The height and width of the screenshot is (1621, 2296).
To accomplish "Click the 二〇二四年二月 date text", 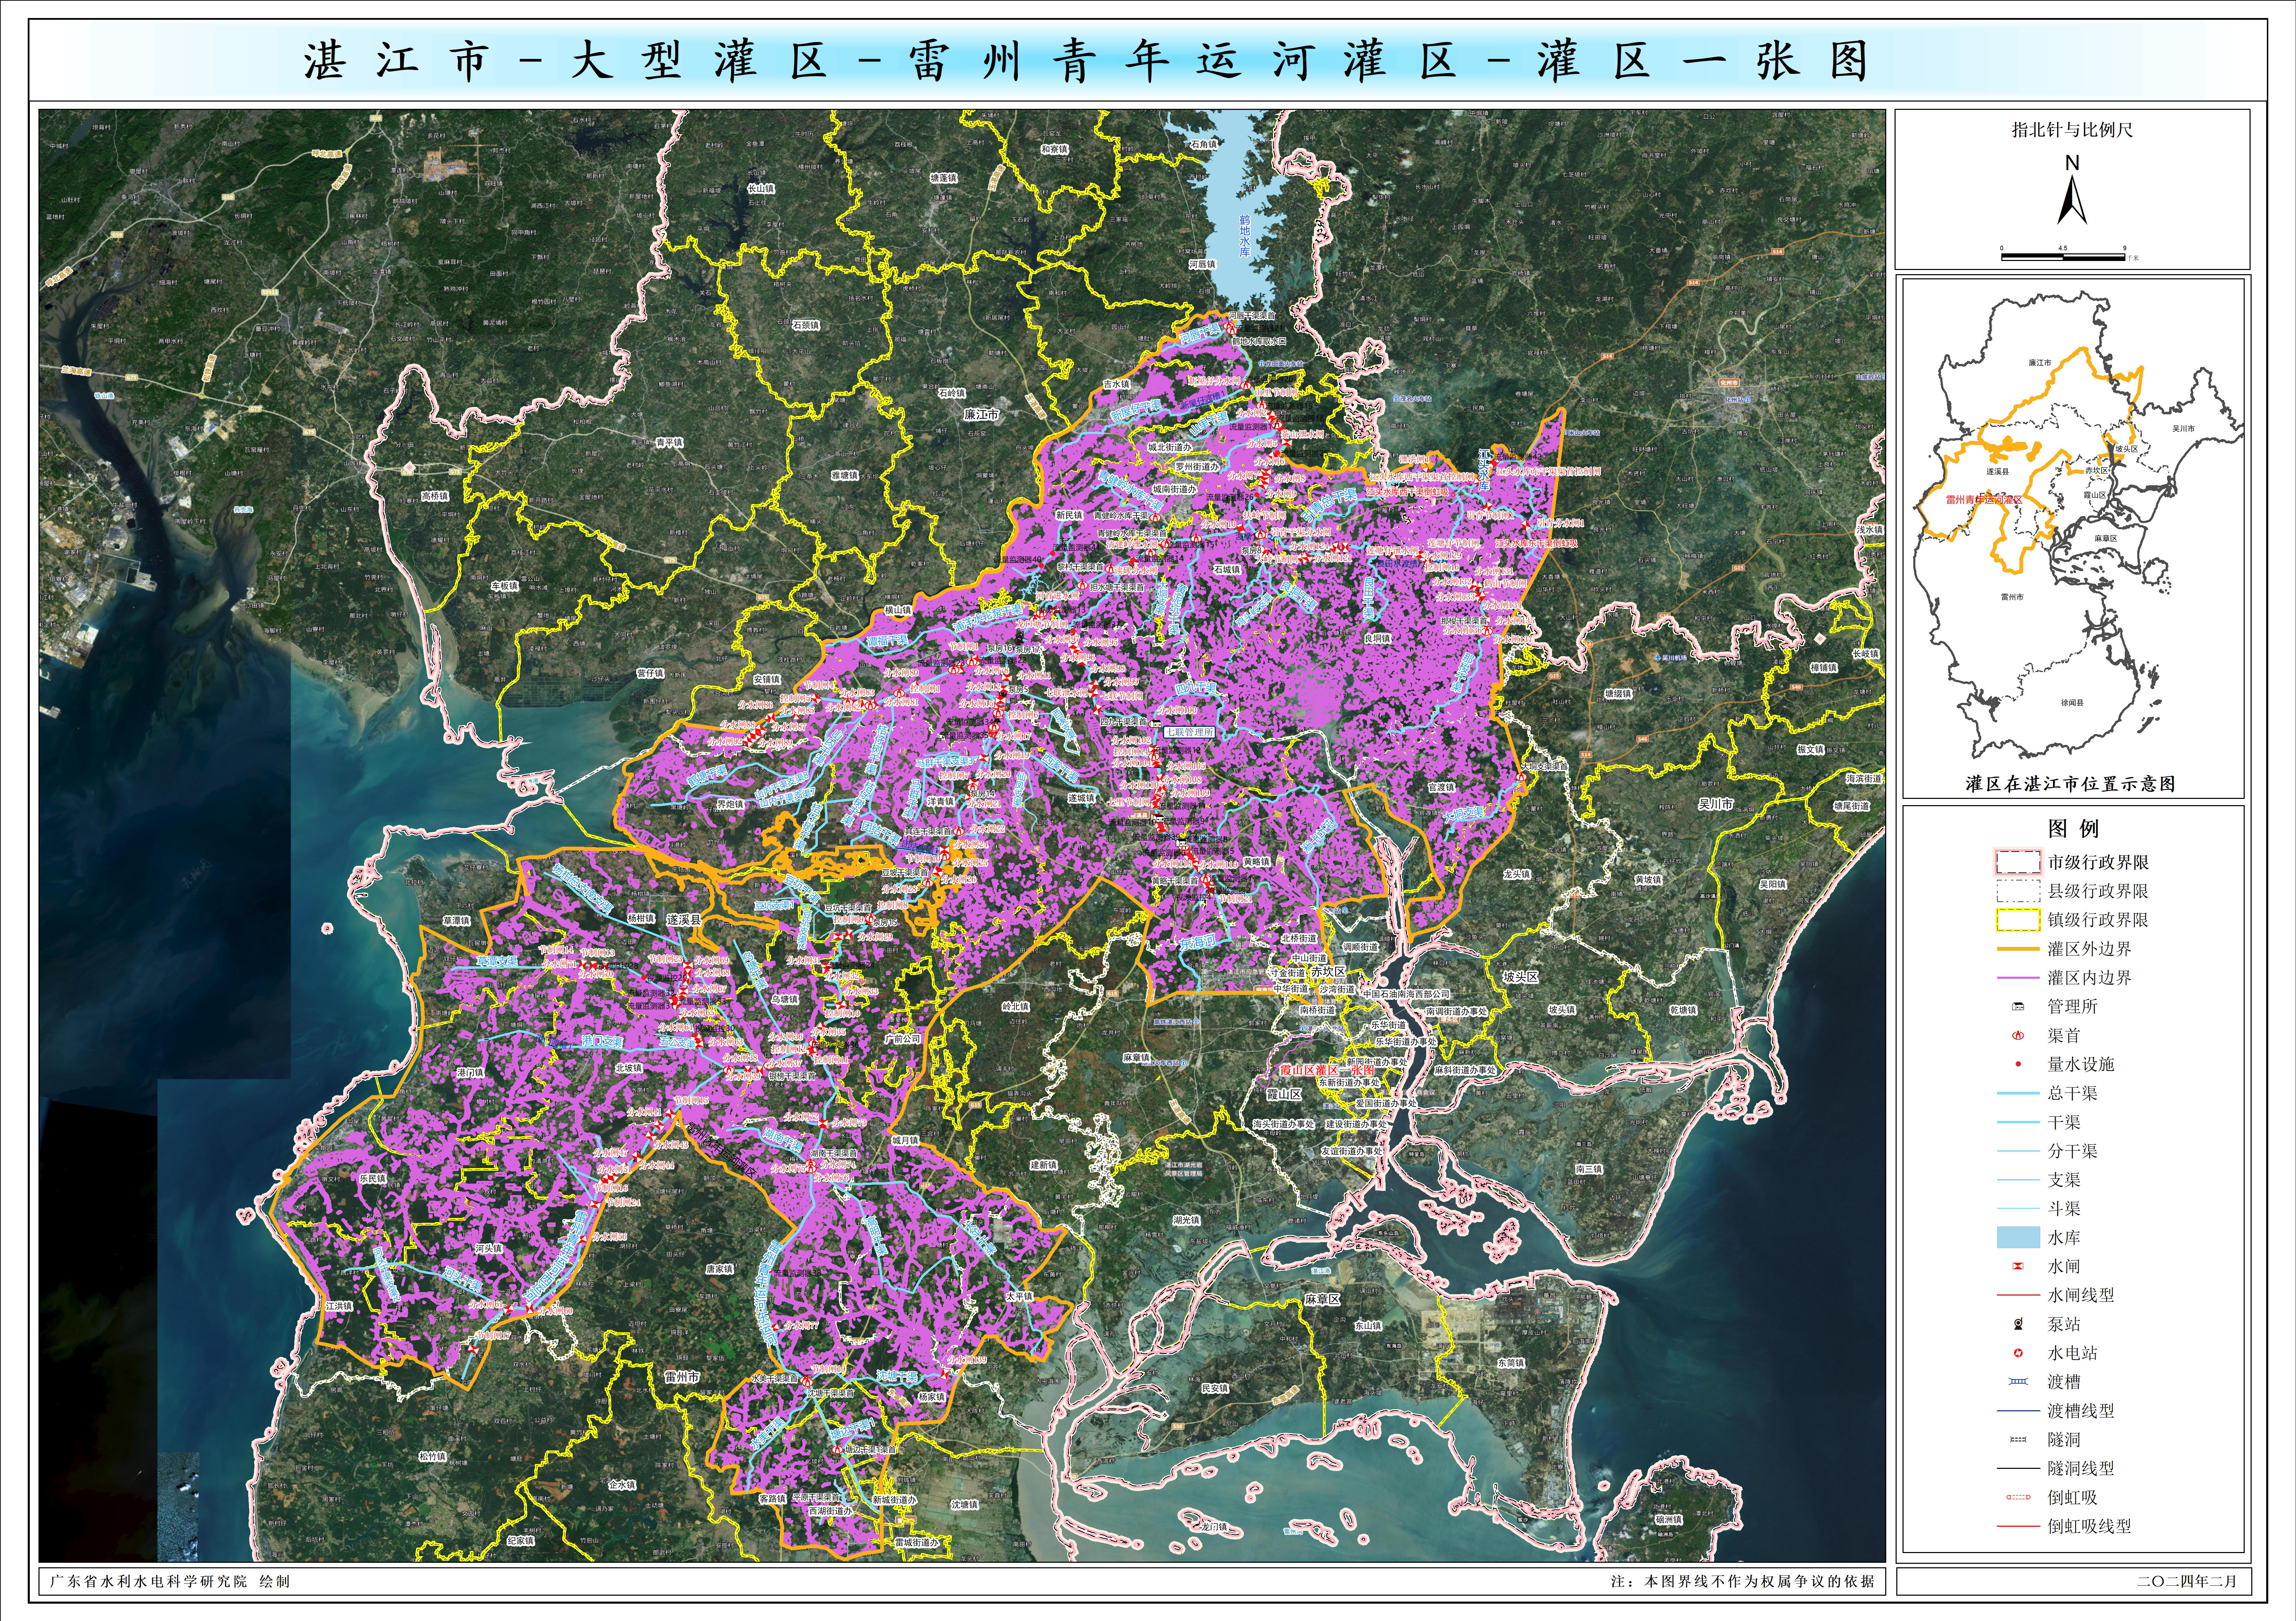I will click(2187, 1582).
